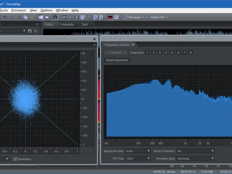
Task: Click the zoom in magnifier icon
Action: (95, 17)
